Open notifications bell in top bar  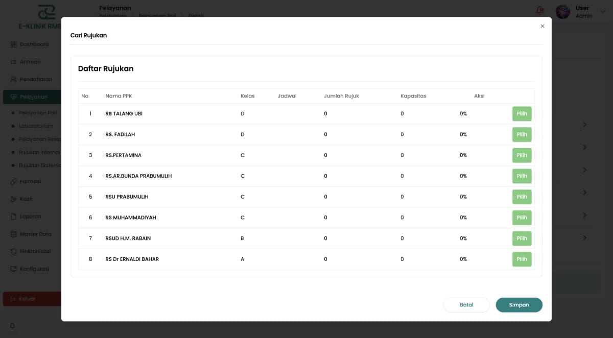pyautogui.click(x=540, y=10)
